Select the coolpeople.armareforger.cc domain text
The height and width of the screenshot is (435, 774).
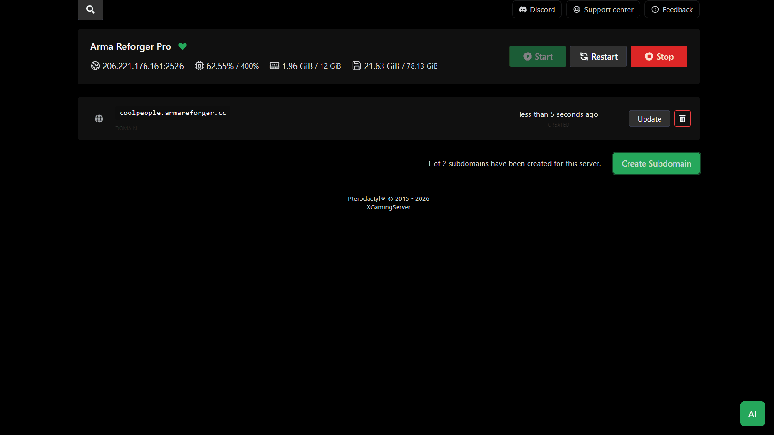(173, 113)
